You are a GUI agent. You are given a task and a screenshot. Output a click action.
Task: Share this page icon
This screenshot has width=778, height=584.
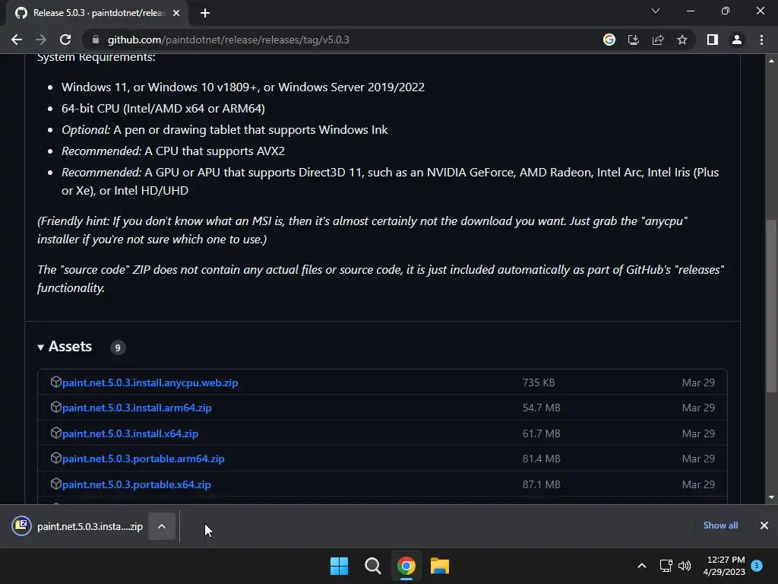[658, 40]
